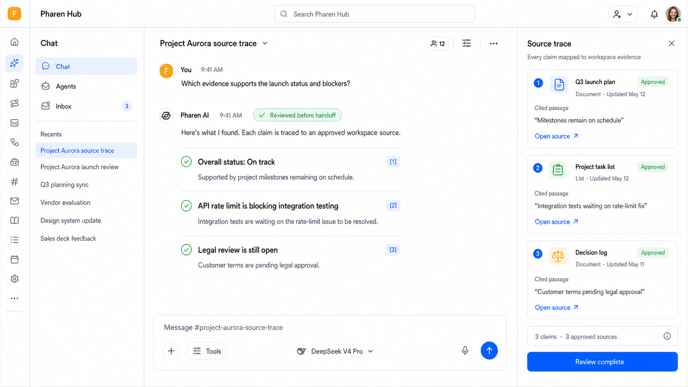
Task: Open recent Design system update
Action: (x=71, y=220)
